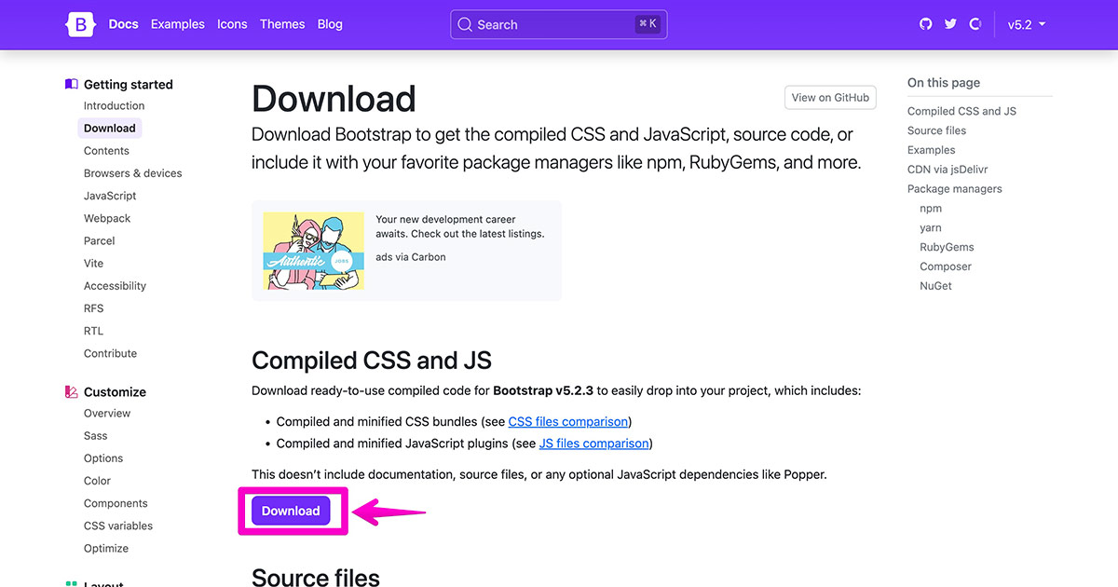Click the Download page title heading
Screen dimensions: 1118x587
click(x=334, y=99)
